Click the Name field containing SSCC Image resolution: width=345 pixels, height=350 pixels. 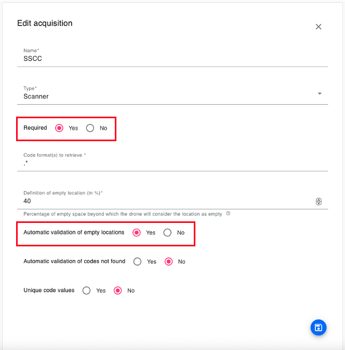171,59
